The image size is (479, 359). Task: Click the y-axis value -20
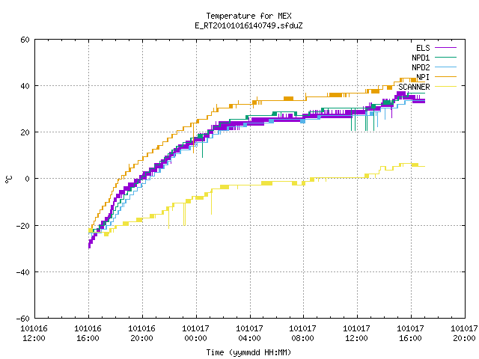coord(22,226)
